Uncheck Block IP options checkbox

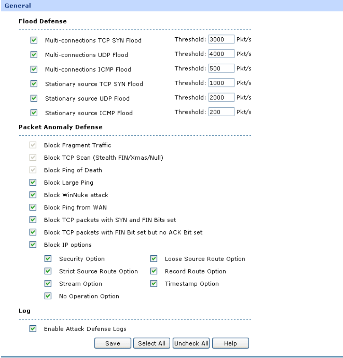pos(33,245)
